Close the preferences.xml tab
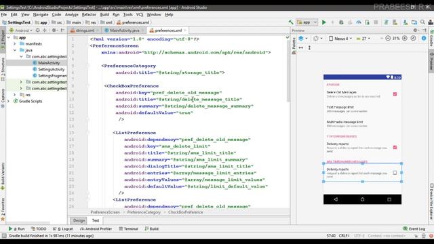 pos(185,30)
